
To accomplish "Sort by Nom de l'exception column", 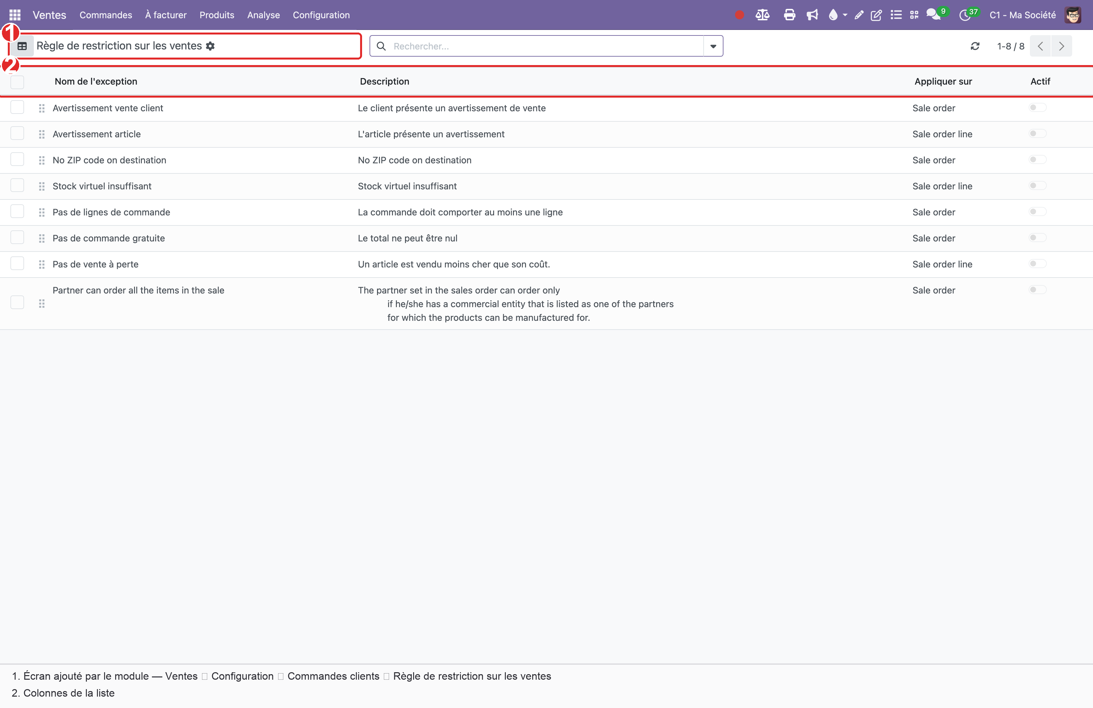I will [x=96, y=81].
